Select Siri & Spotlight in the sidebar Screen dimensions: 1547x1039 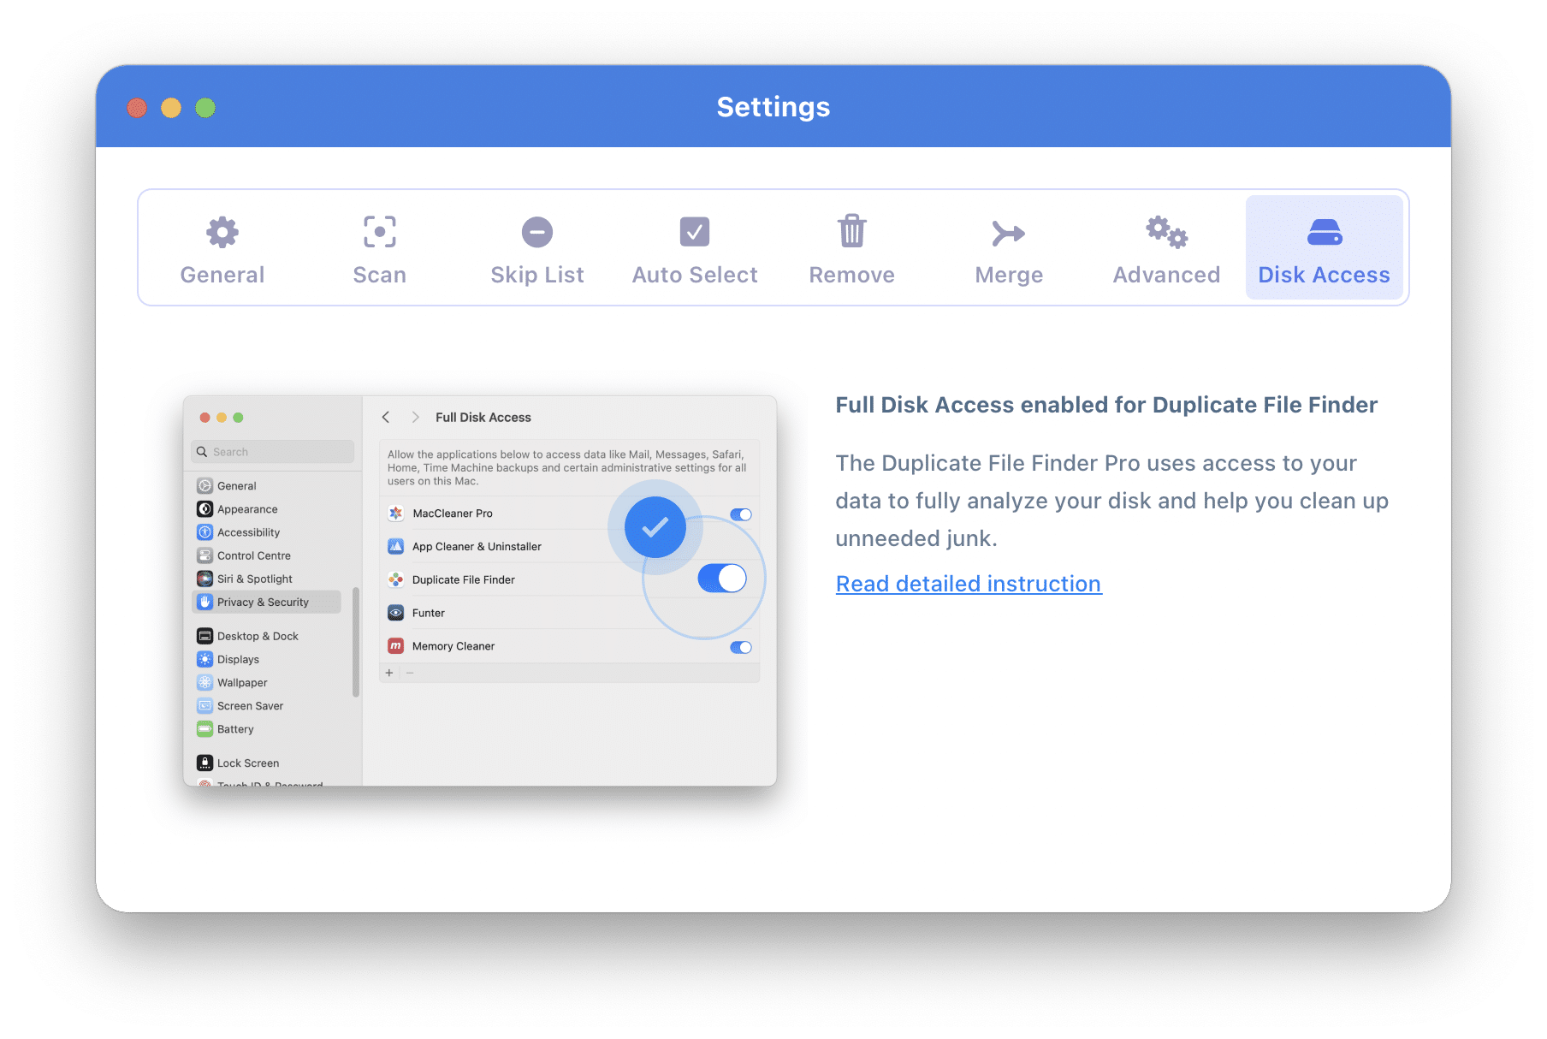[x=267, y=579]
